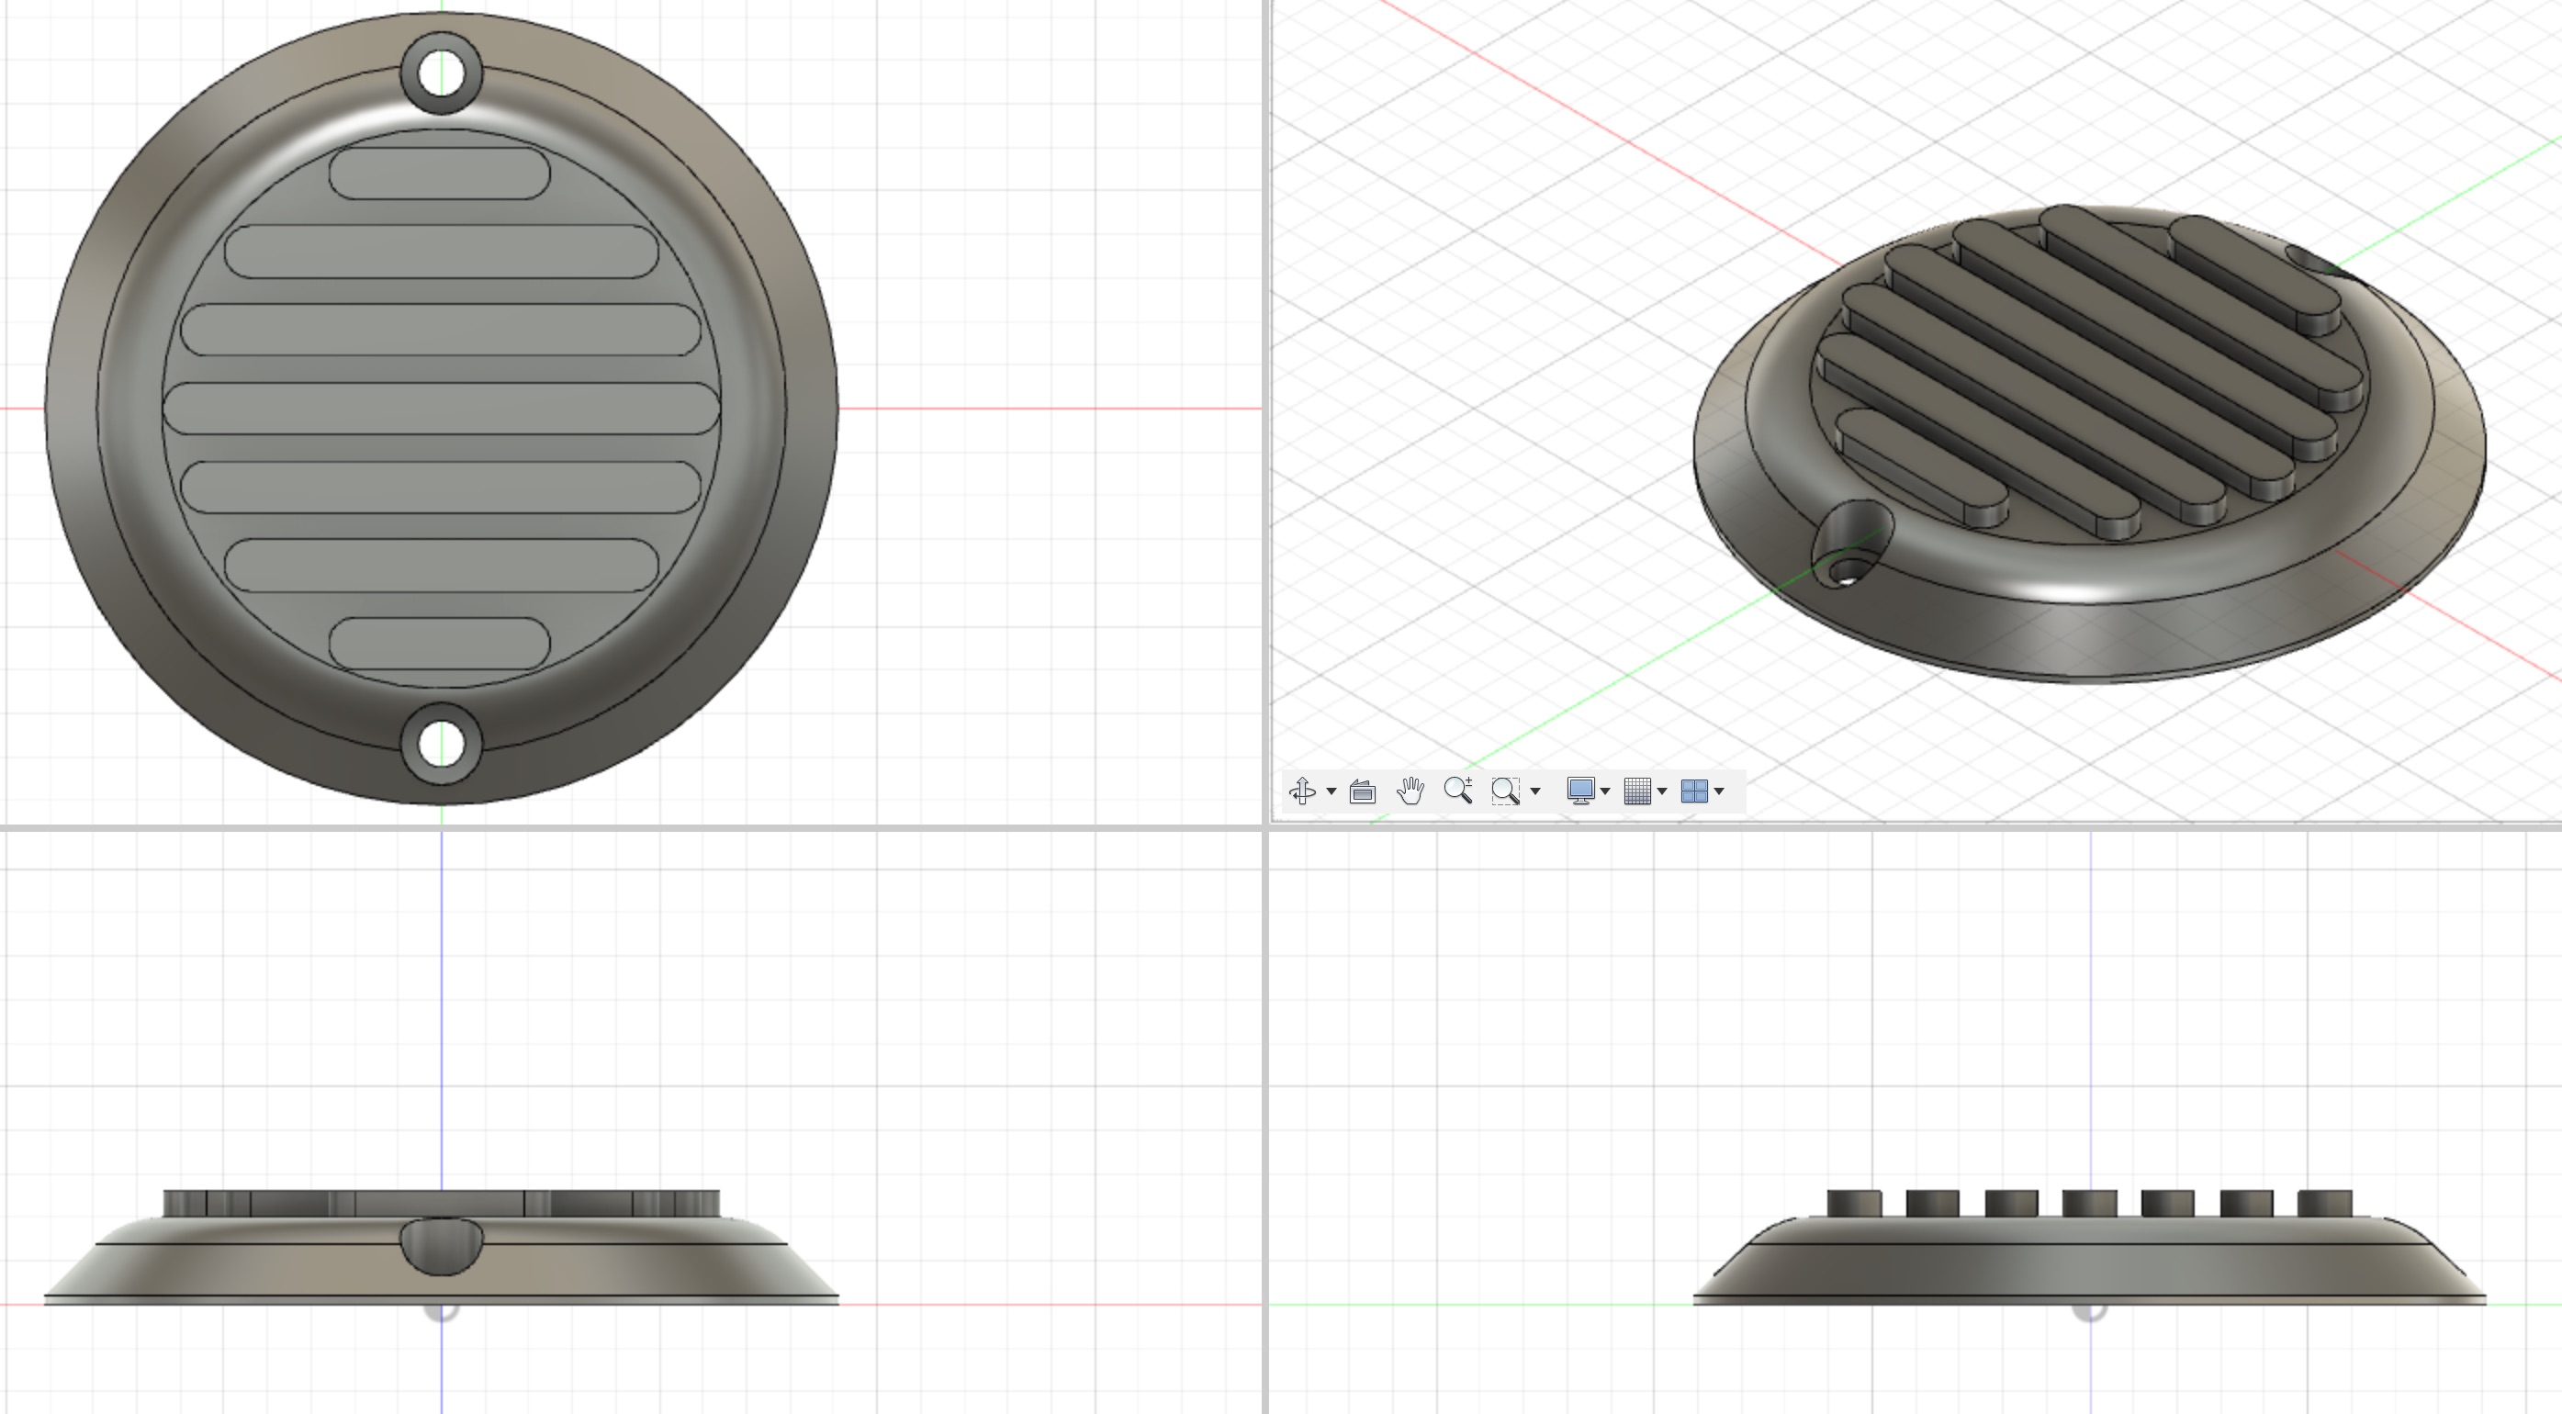Activate the Look At tool

(1363, 791)
